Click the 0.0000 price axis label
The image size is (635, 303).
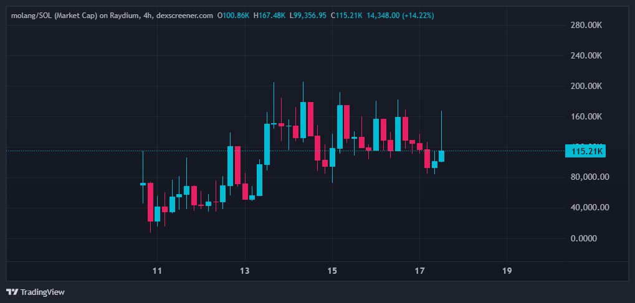583,238
